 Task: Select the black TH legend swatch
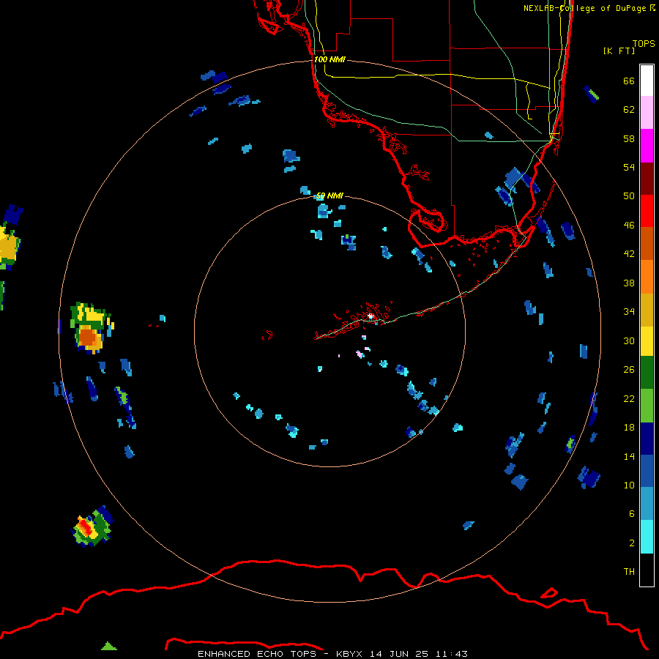(x=647, y=570)
